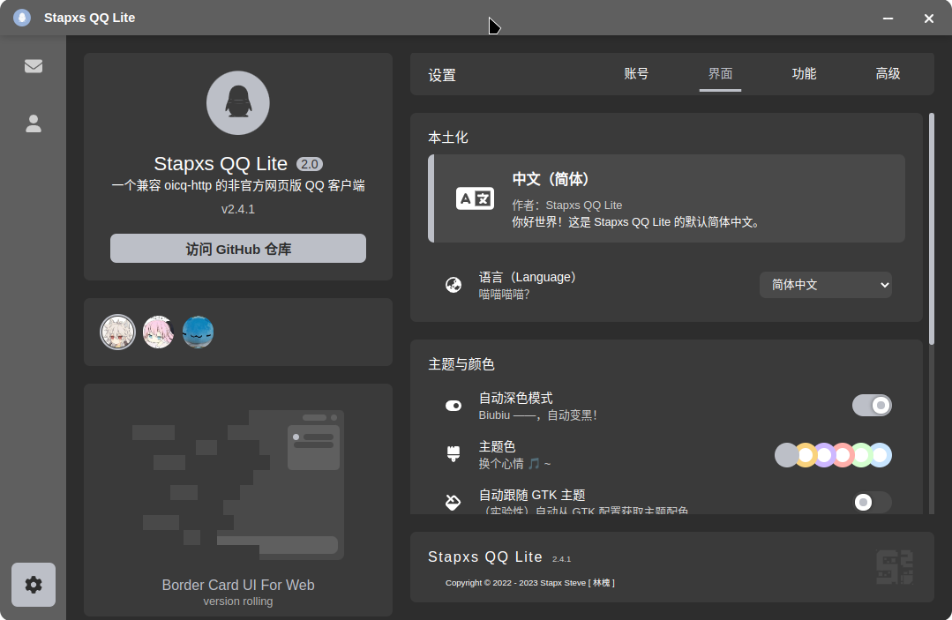The height and width of the screenshot is (620, 952).
Task: Switch to the 账号 tab
Action: tap(636, 74)
